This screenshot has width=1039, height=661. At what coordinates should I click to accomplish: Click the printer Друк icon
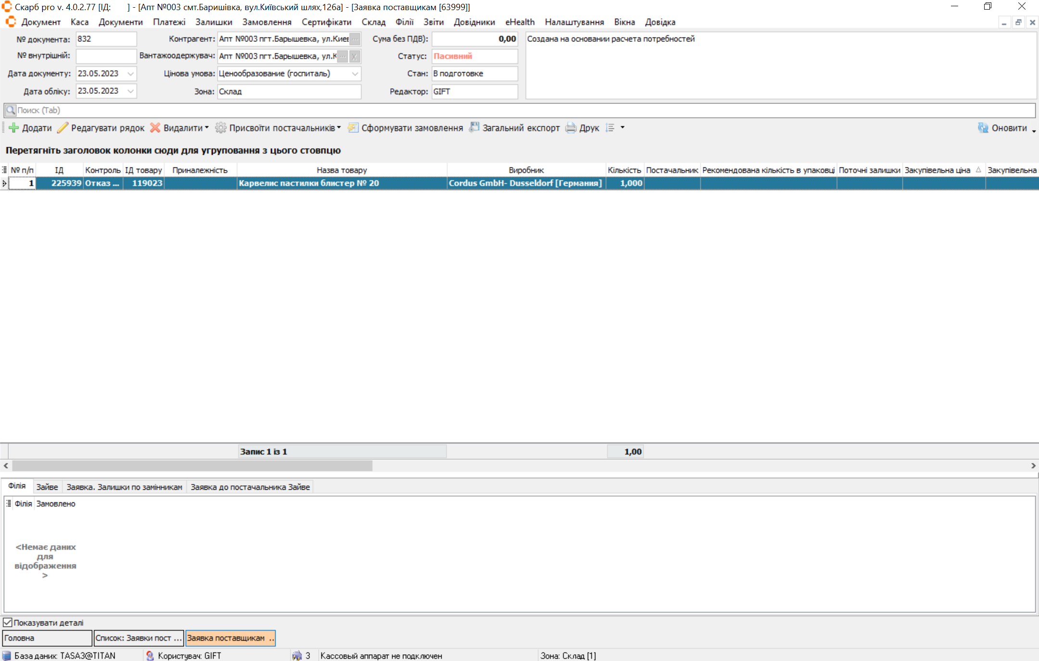571,128
